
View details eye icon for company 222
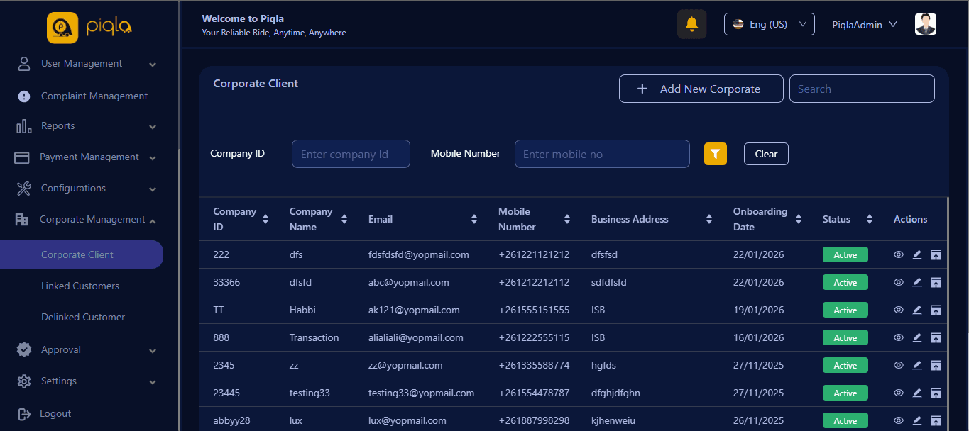899,254
